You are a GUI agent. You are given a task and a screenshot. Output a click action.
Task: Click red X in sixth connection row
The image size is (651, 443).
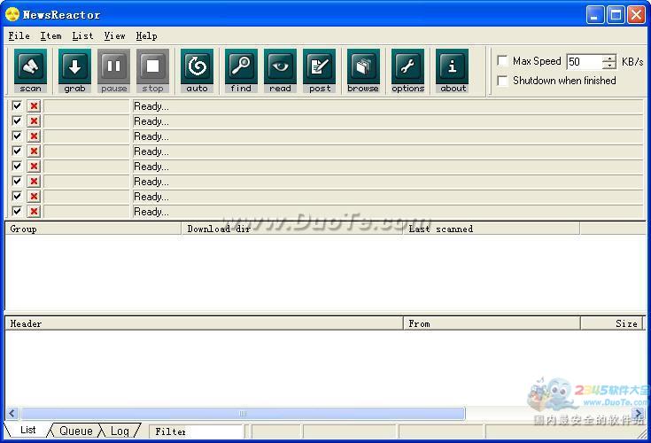click(x=34, y=181)
